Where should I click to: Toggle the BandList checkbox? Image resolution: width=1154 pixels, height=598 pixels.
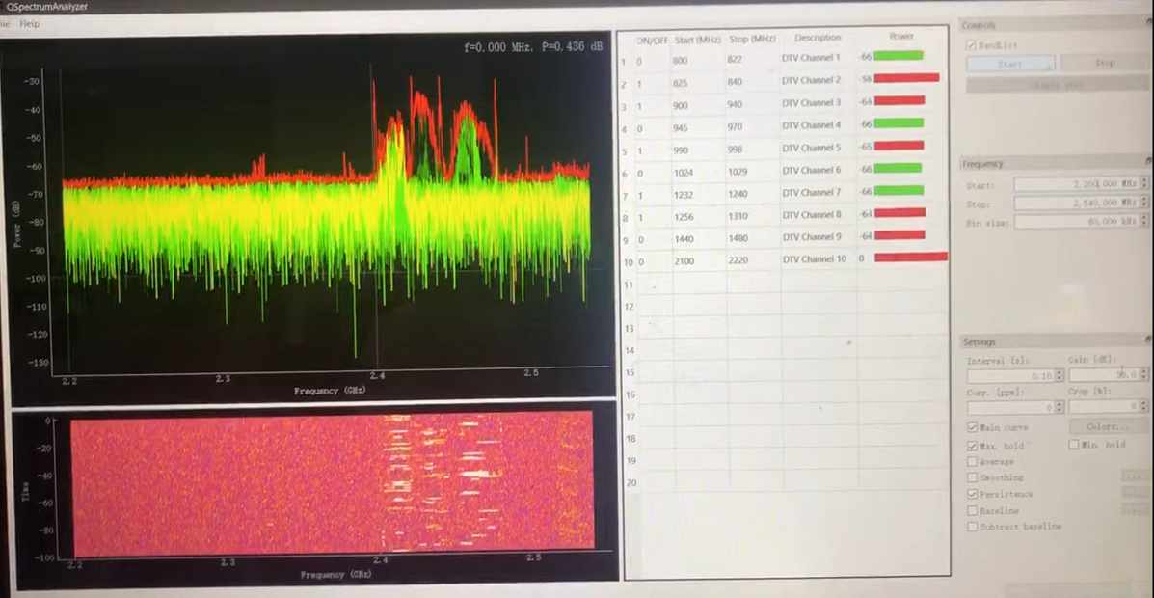(x=972, y=44)
